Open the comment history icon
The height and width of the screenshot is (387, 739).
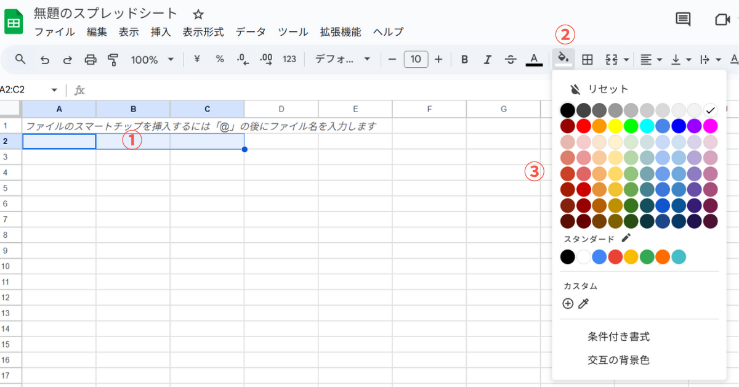683,19
